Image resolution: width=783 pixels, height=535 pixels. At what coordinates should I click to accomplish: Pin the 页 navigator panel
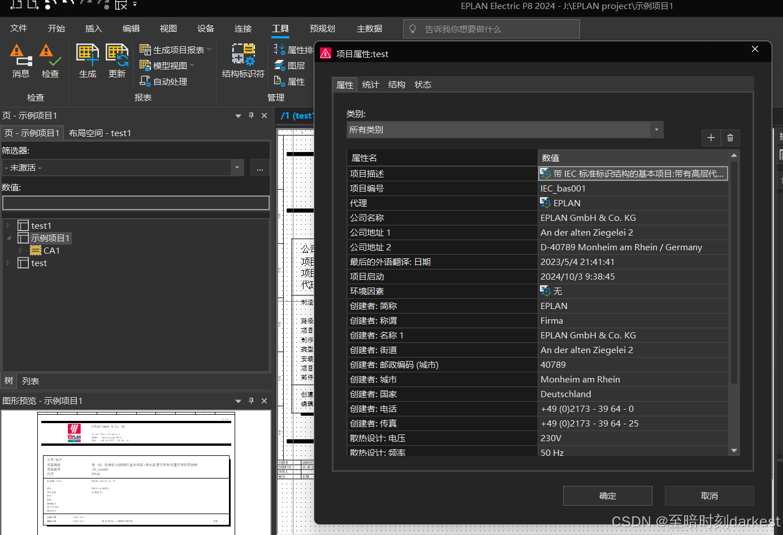coord(252,115)
